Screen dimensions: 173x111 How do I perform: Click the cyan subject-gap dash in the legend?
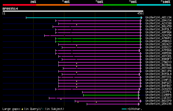(43, 109)
